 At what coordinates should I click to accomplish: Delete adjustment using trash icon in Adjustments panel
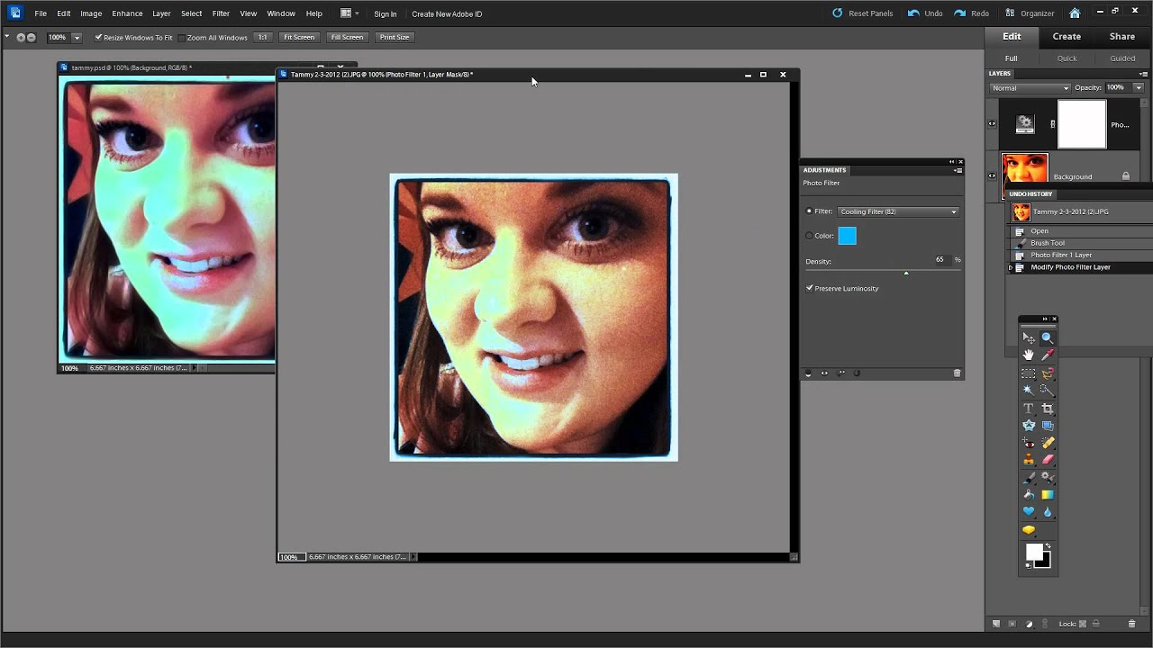pos(957,373)
